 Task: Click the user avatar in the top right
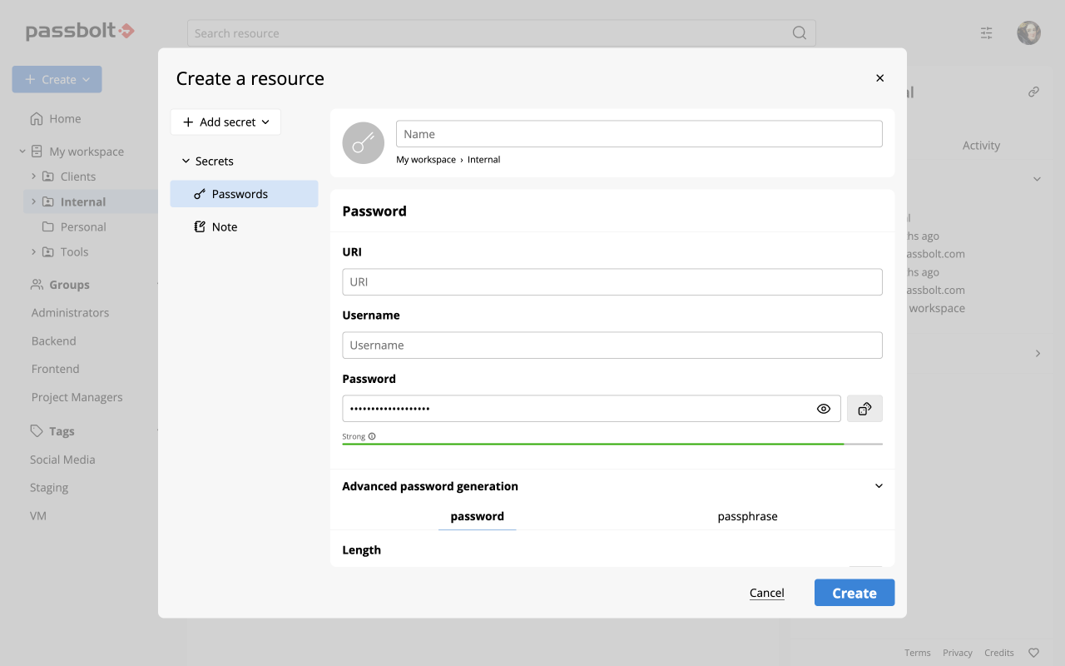click(x=1028, y=32)
